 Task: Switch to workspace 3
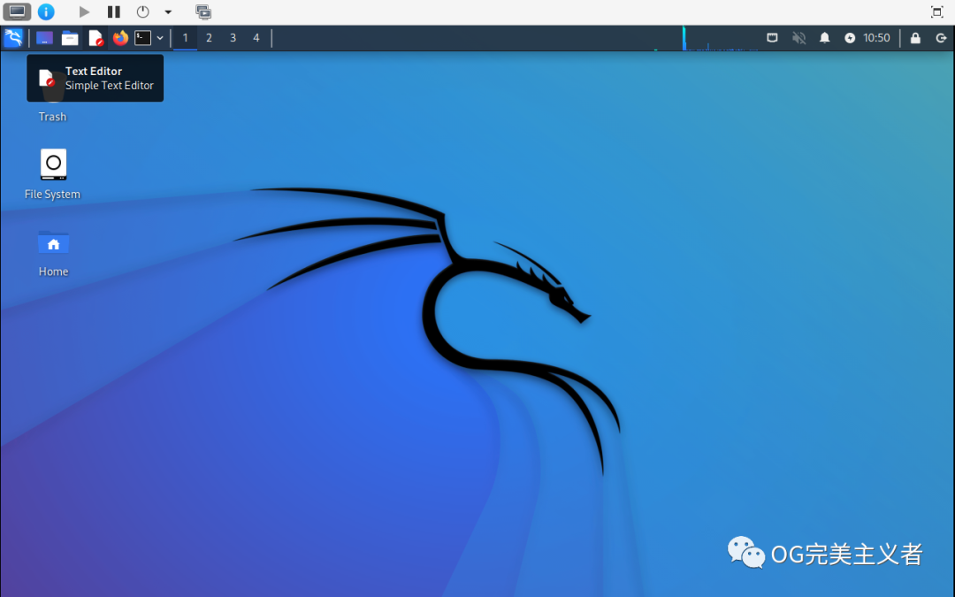click(233, 38)
